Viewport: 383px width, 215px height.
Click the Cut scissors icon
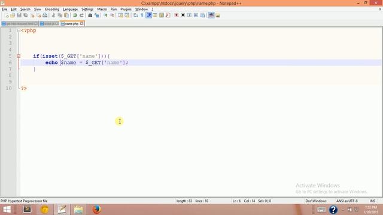53,16
